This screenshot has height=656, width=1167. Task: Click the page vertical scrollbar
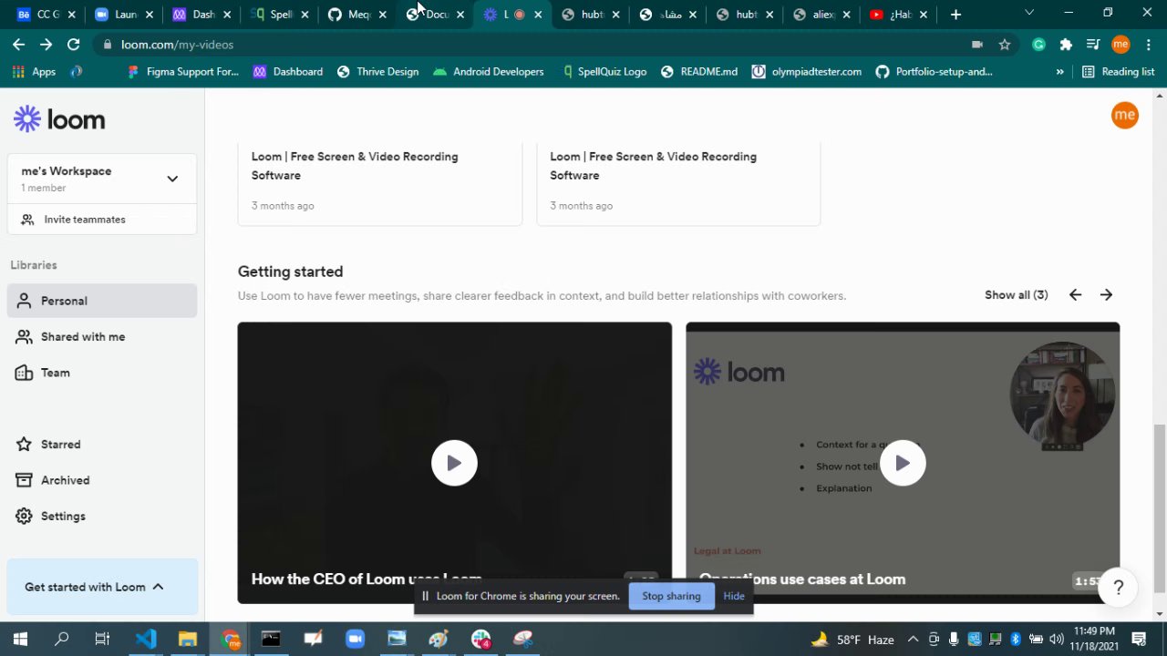point(1160,508)
